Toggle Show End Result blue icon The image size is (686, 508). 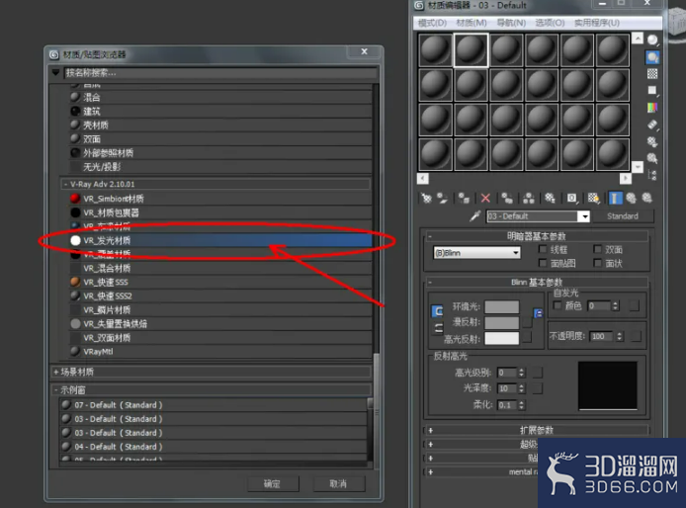click(x=615, y=199)
